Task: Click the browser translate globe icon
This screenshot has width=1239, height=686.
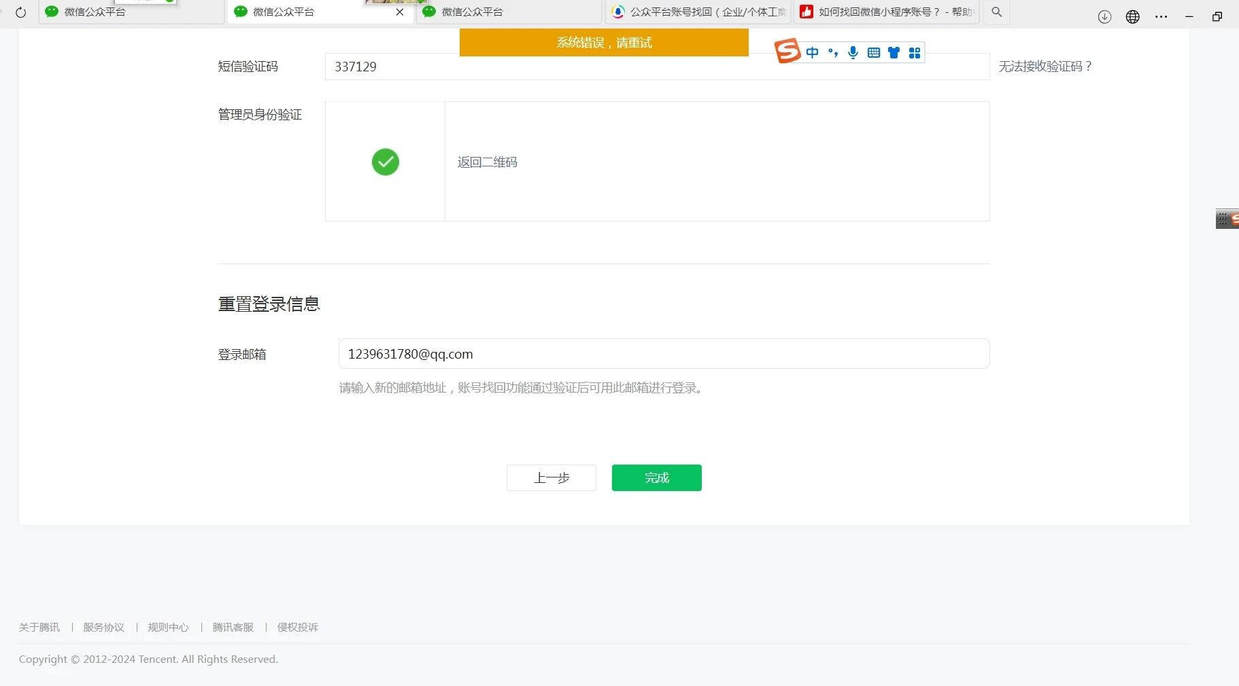Action: [x=1133, y=16]
